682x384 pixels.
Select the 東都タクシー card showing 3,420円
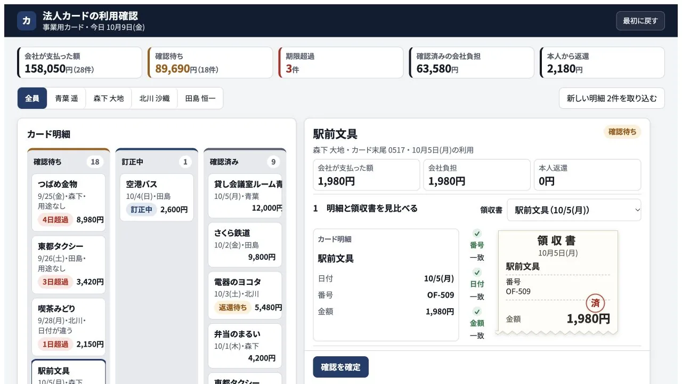(69, 265)
